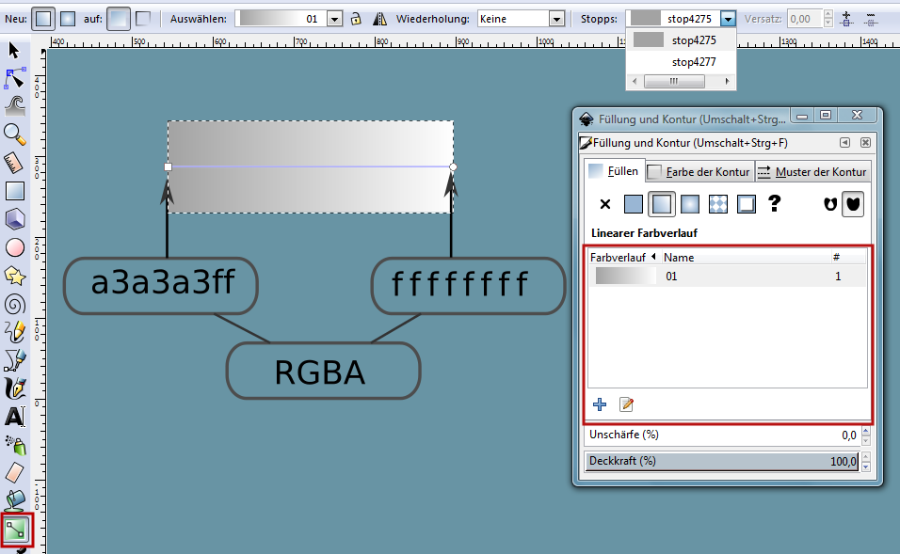Click the undock arrow icon in dialog
The width and height of the screenshot is (900, 554).
[x=844, y=142]
